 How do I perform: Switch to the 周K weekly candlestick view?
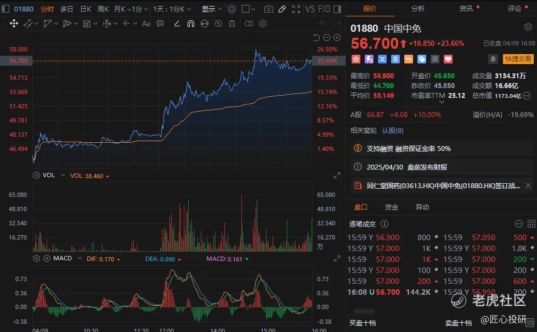[103, 9]
